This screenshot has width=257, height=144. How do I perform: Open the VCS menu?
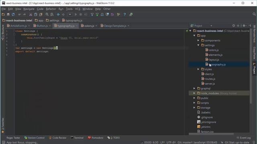[78, 9]
